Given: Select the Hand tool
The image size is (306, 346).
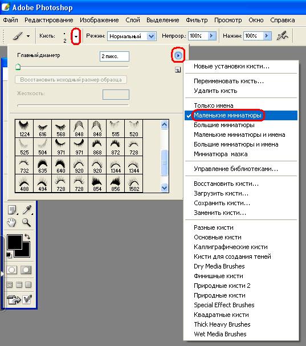Looking at the screenshot, I should point(11,222).
